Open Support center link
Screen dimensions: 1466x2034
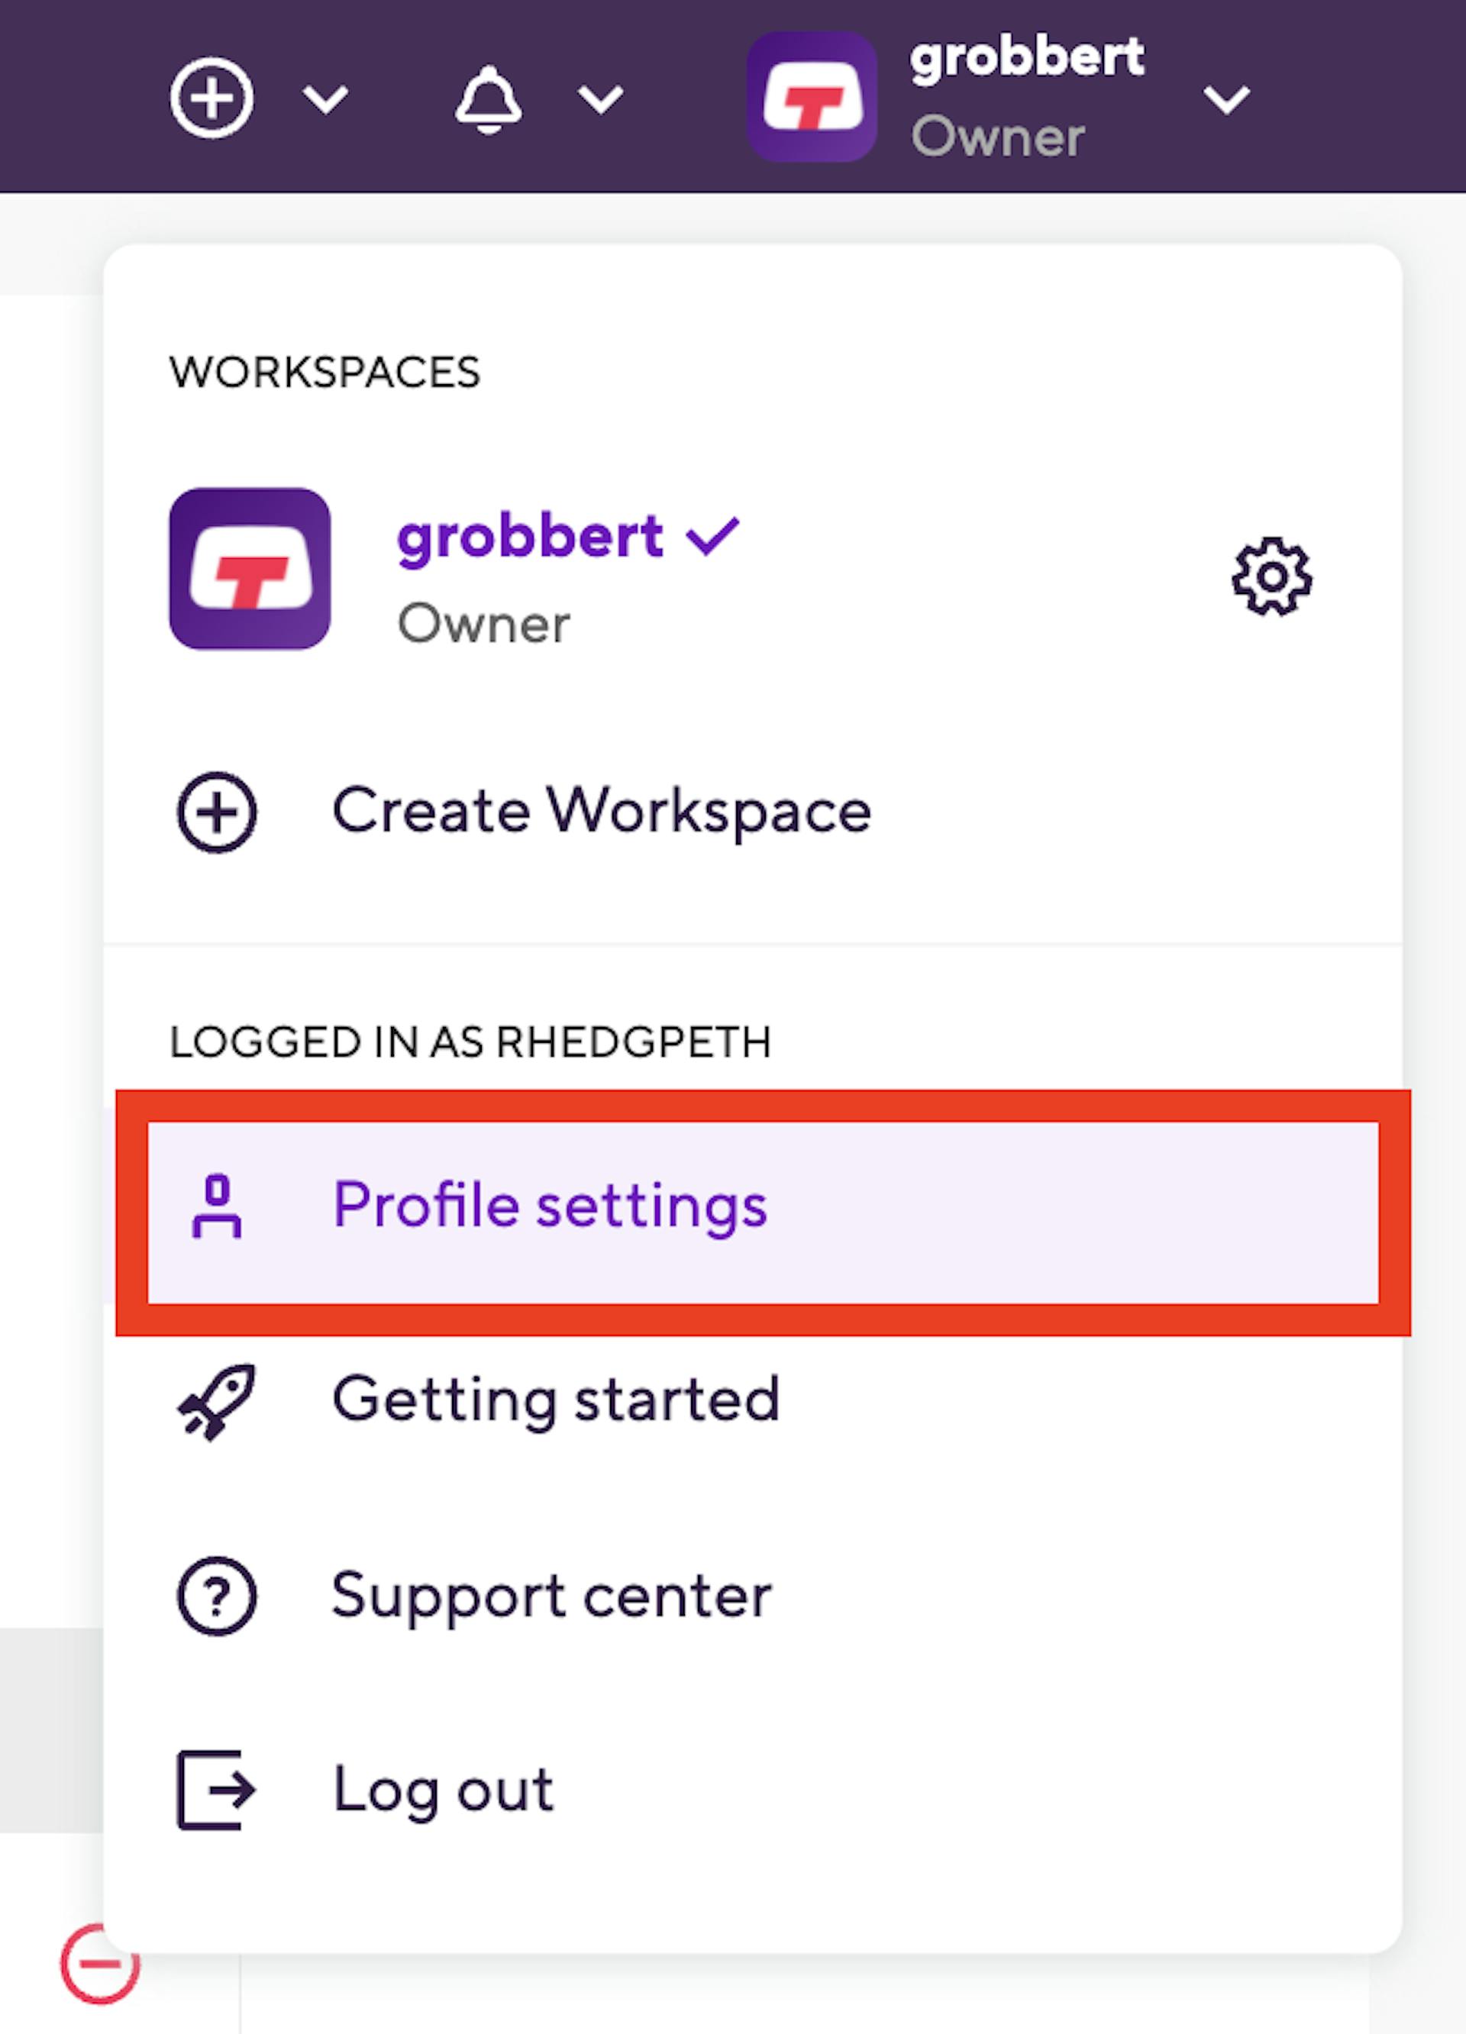(551, 1597)
